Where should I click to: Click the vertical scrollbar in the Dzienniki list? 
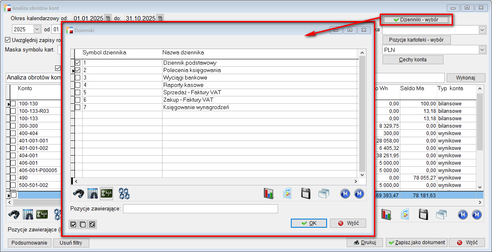(x=362, y=115)
